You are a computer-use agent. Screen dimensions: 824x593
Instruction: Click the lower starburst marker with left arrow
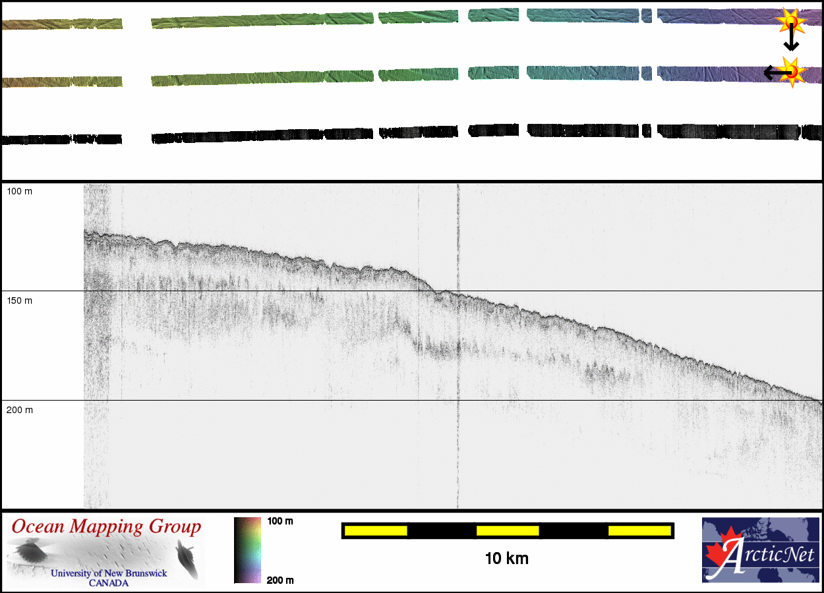point(792,71)
